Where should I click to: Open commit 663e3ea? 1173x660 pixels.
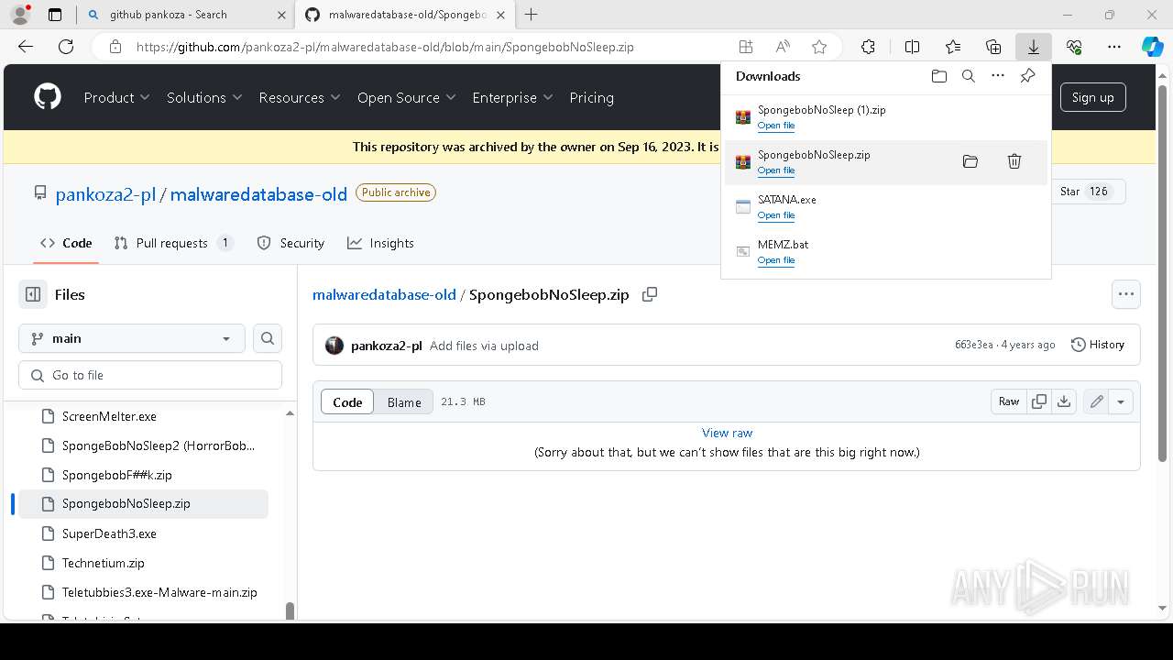pos(973,345)
